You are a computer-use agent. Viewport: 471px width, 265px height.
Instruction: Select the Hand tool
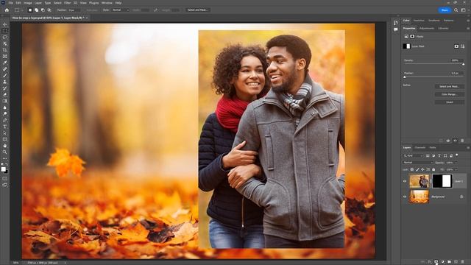[x=5, y=146]
